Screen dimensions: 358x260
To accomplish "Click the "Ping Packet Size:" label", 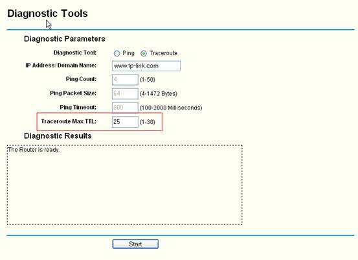I will pos(73,93).
